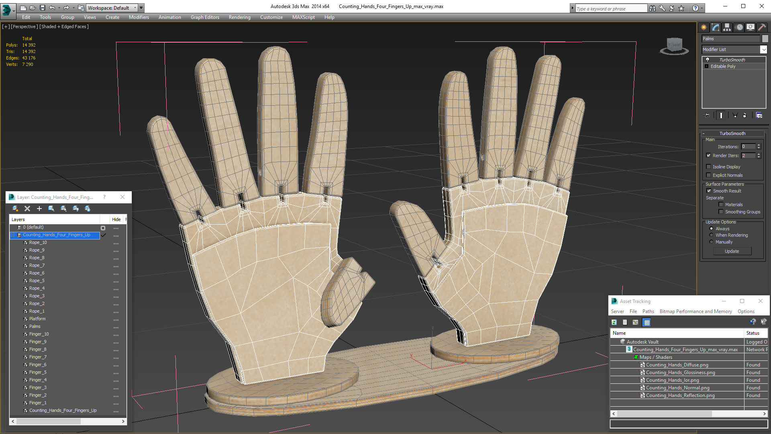Image resolution: width=771 pixels, height=434 pixels.
Task: Click the delete layer X icon
Action: click(27, 209)
